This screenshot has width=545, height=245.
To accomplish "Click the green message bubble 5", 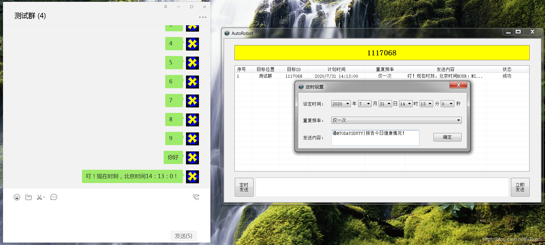I will tap(174, 63).
